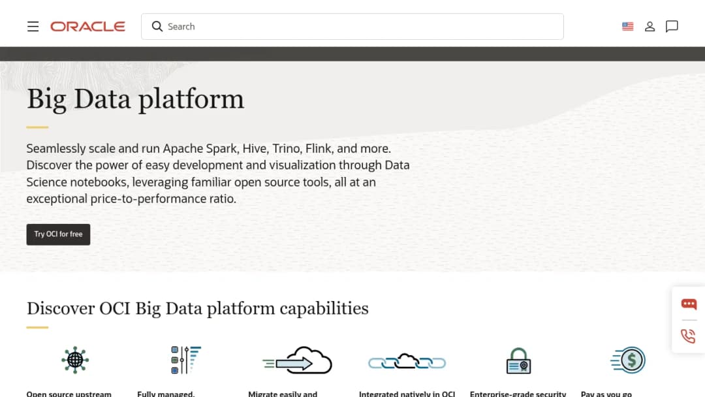The width and height of the screenshot is (705, 397).
Task: Open the red live chat bubble widget
Action: point(689,304)
